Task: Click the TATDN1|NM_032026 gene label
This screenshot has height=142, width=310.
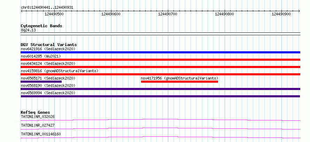Action: pyautogui.click(x=38, y=117)
